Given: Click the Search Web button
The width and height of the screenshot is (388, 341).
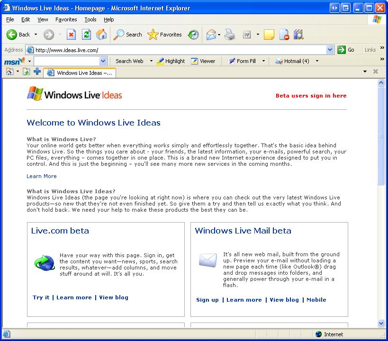Looking at the screenshot, I should tap(129, 61).
